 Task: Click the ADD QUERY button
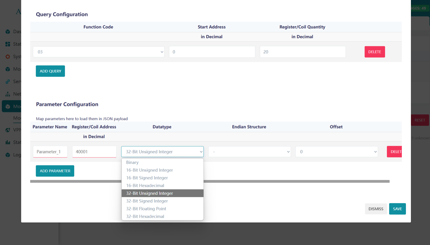pyautogui.click(x=50, y=71)
